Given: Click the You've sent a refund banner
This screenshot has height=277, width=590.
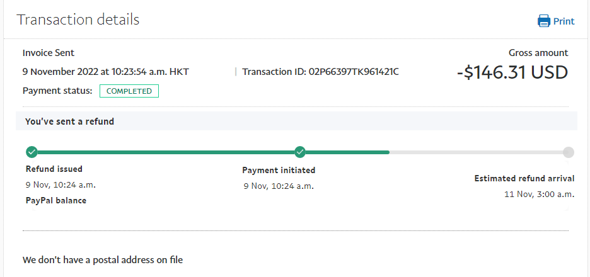Looking at the screenshot, I should point(70,121).
